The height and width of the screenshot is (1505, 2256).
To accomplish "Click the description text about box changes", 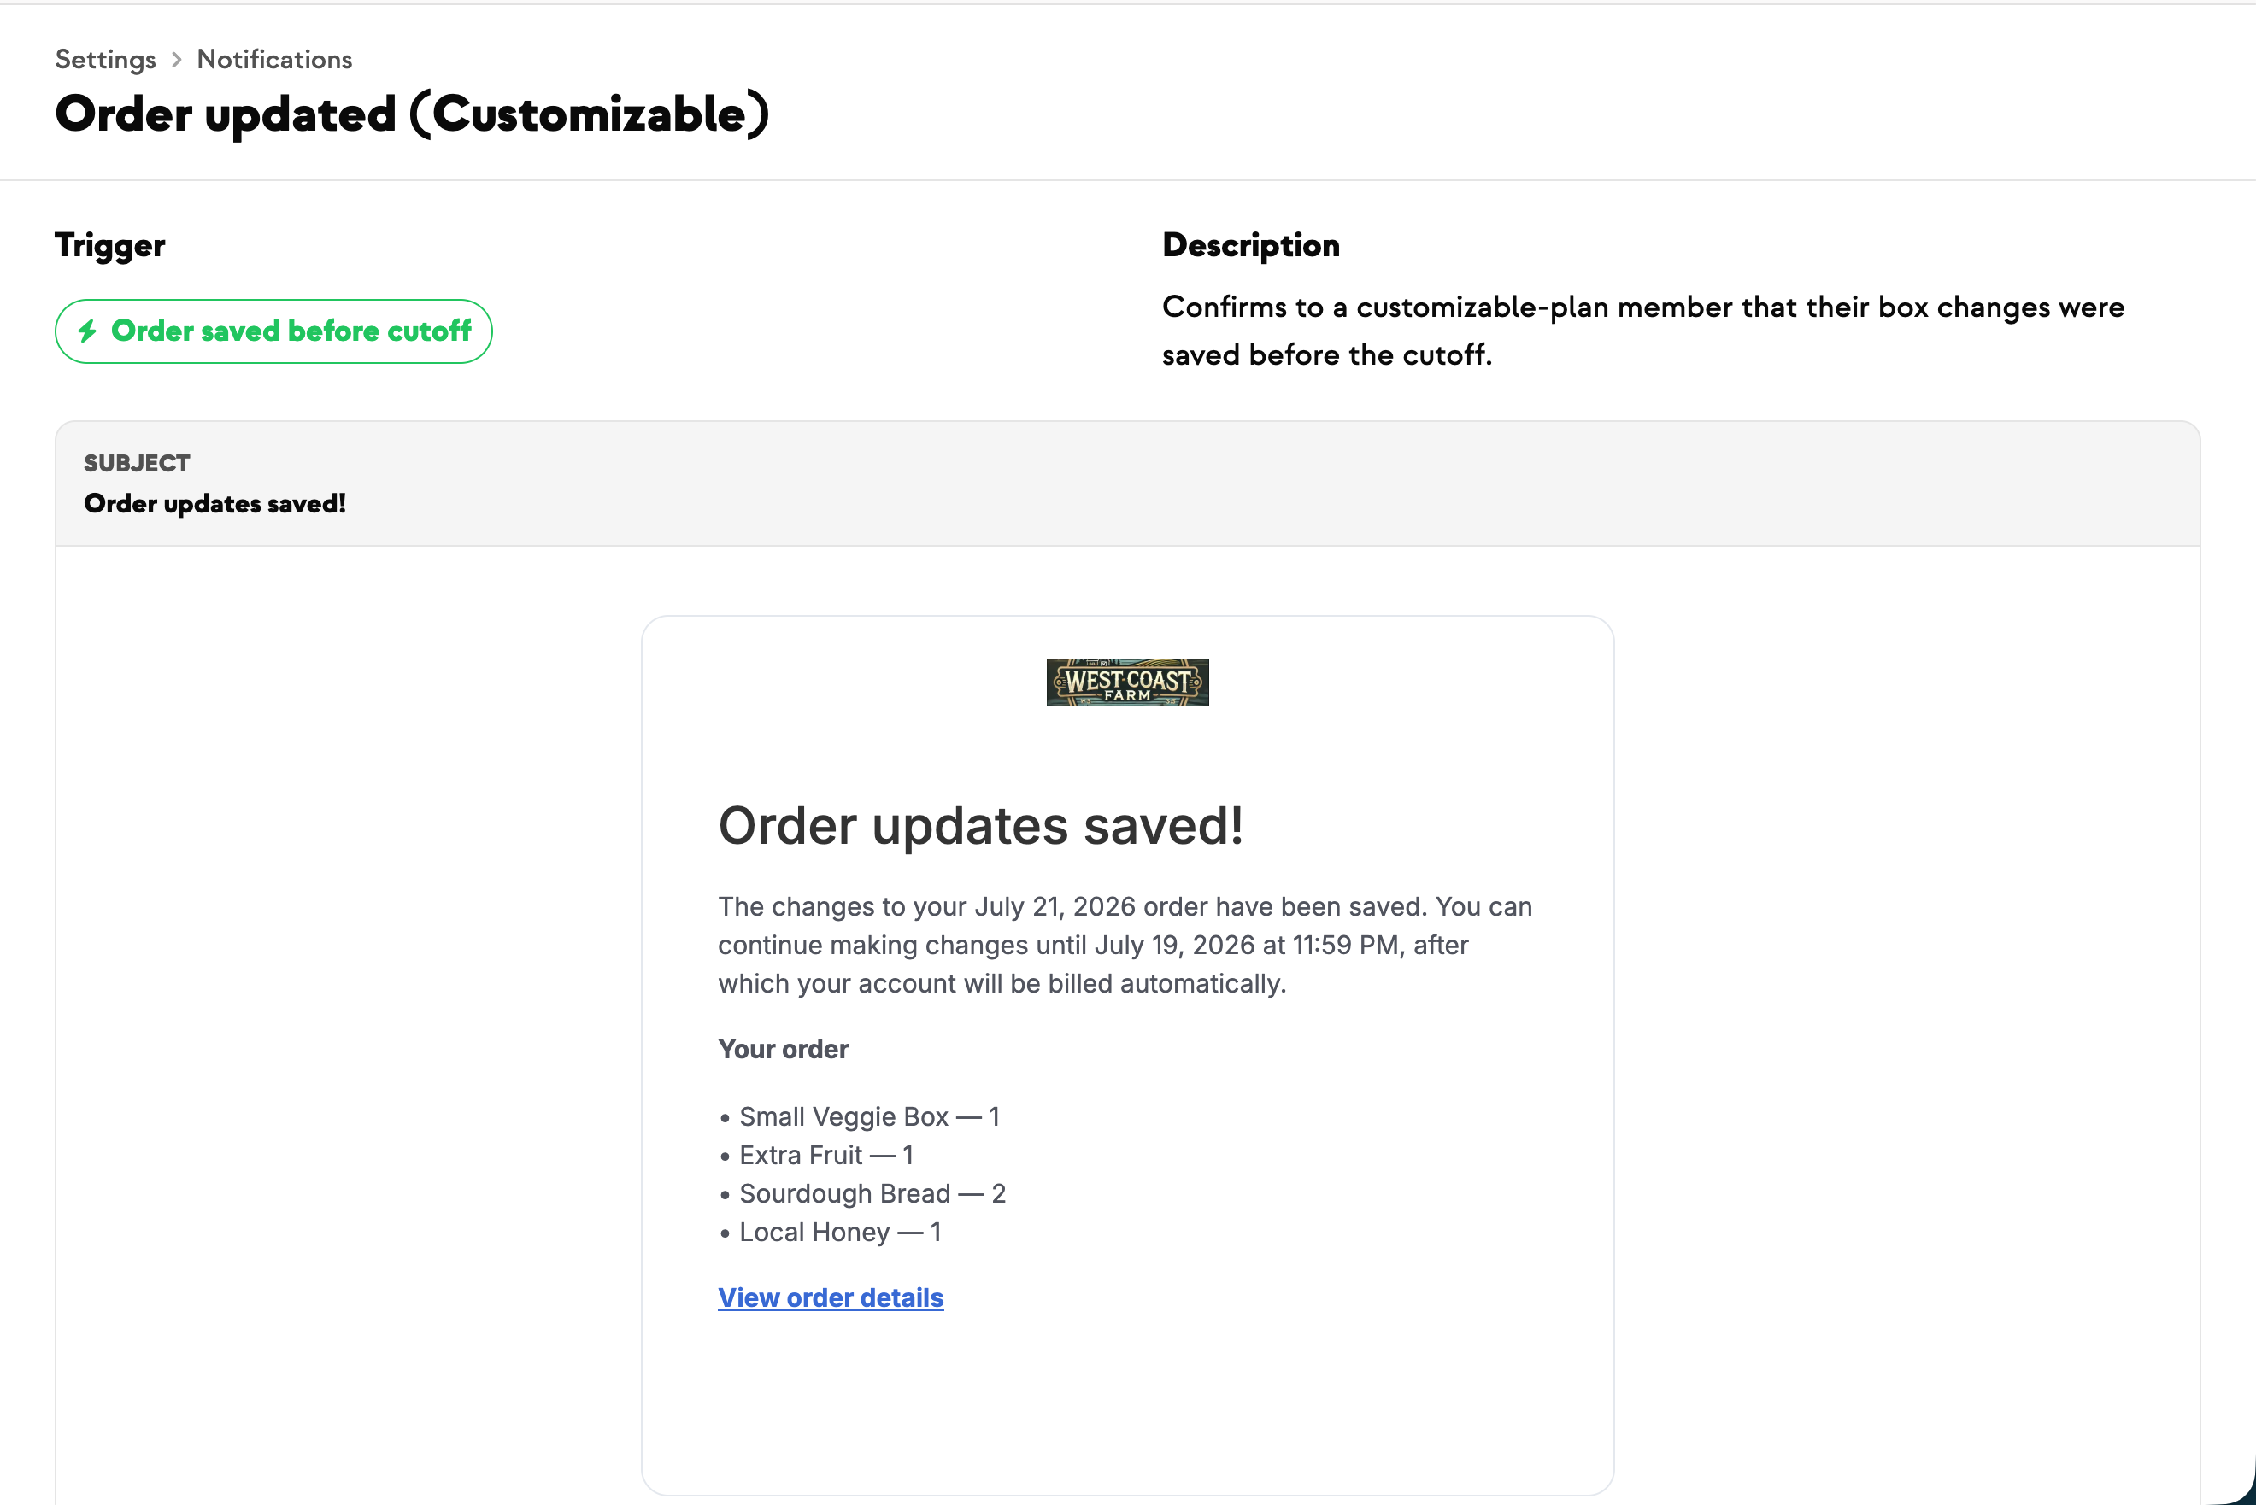I will (1642, 331).
